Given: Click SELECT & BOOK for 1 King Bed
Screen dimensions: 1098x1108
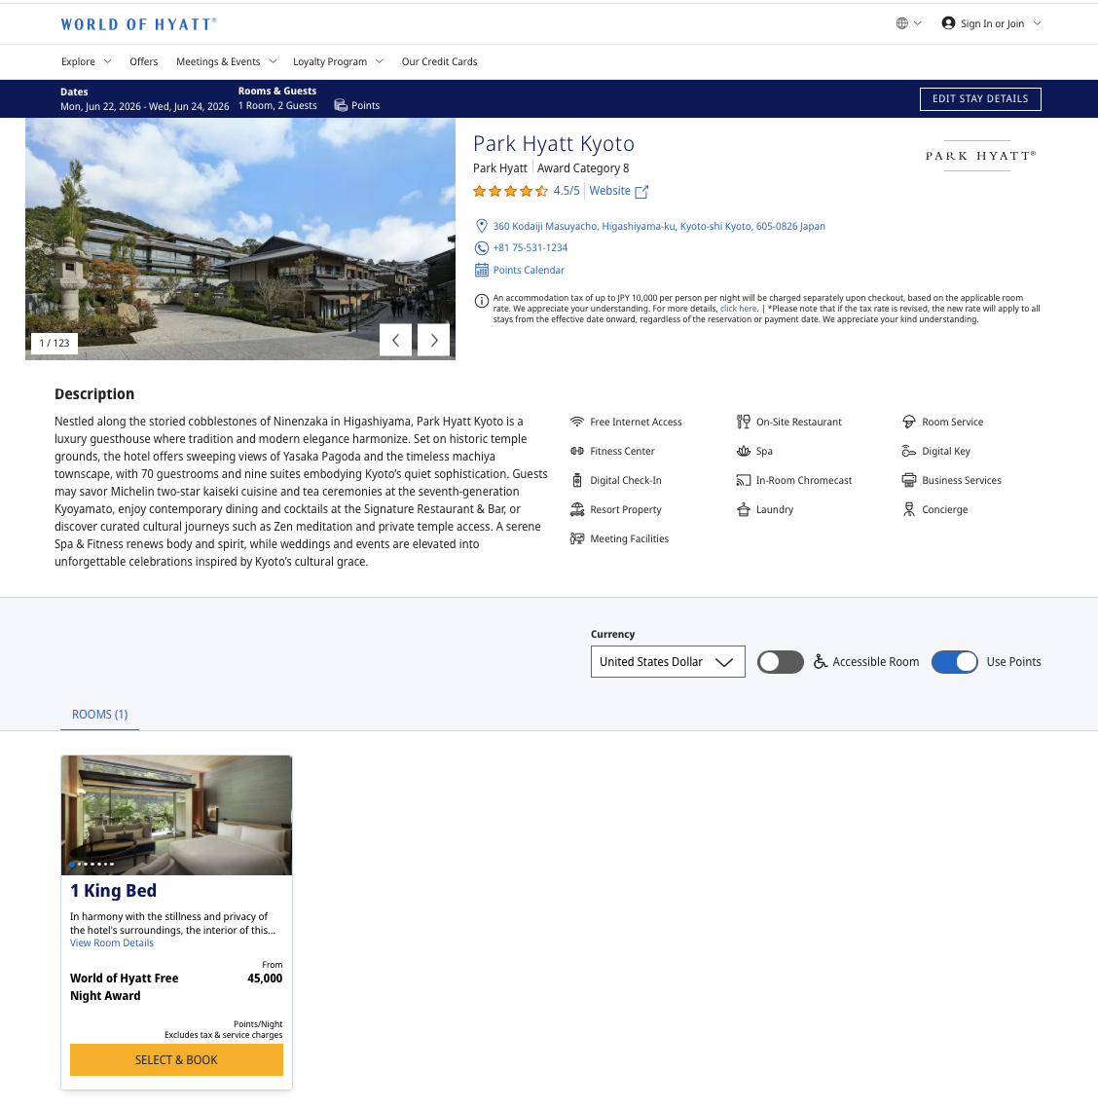Looking at the screenshot, I should click(176, 1060).
